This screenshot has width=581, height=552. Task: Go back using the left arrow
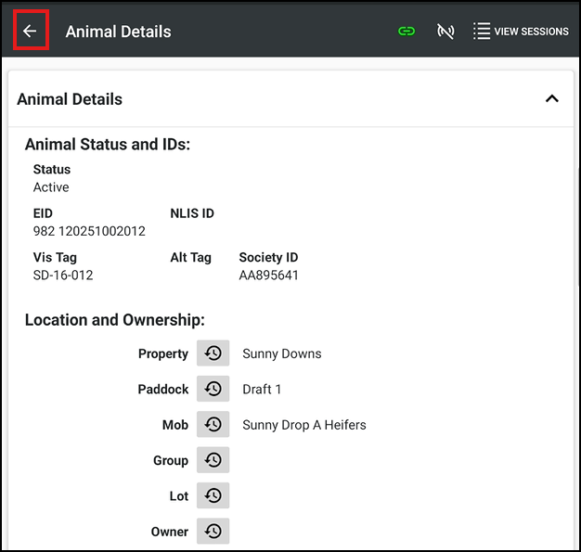pos(30,32)
